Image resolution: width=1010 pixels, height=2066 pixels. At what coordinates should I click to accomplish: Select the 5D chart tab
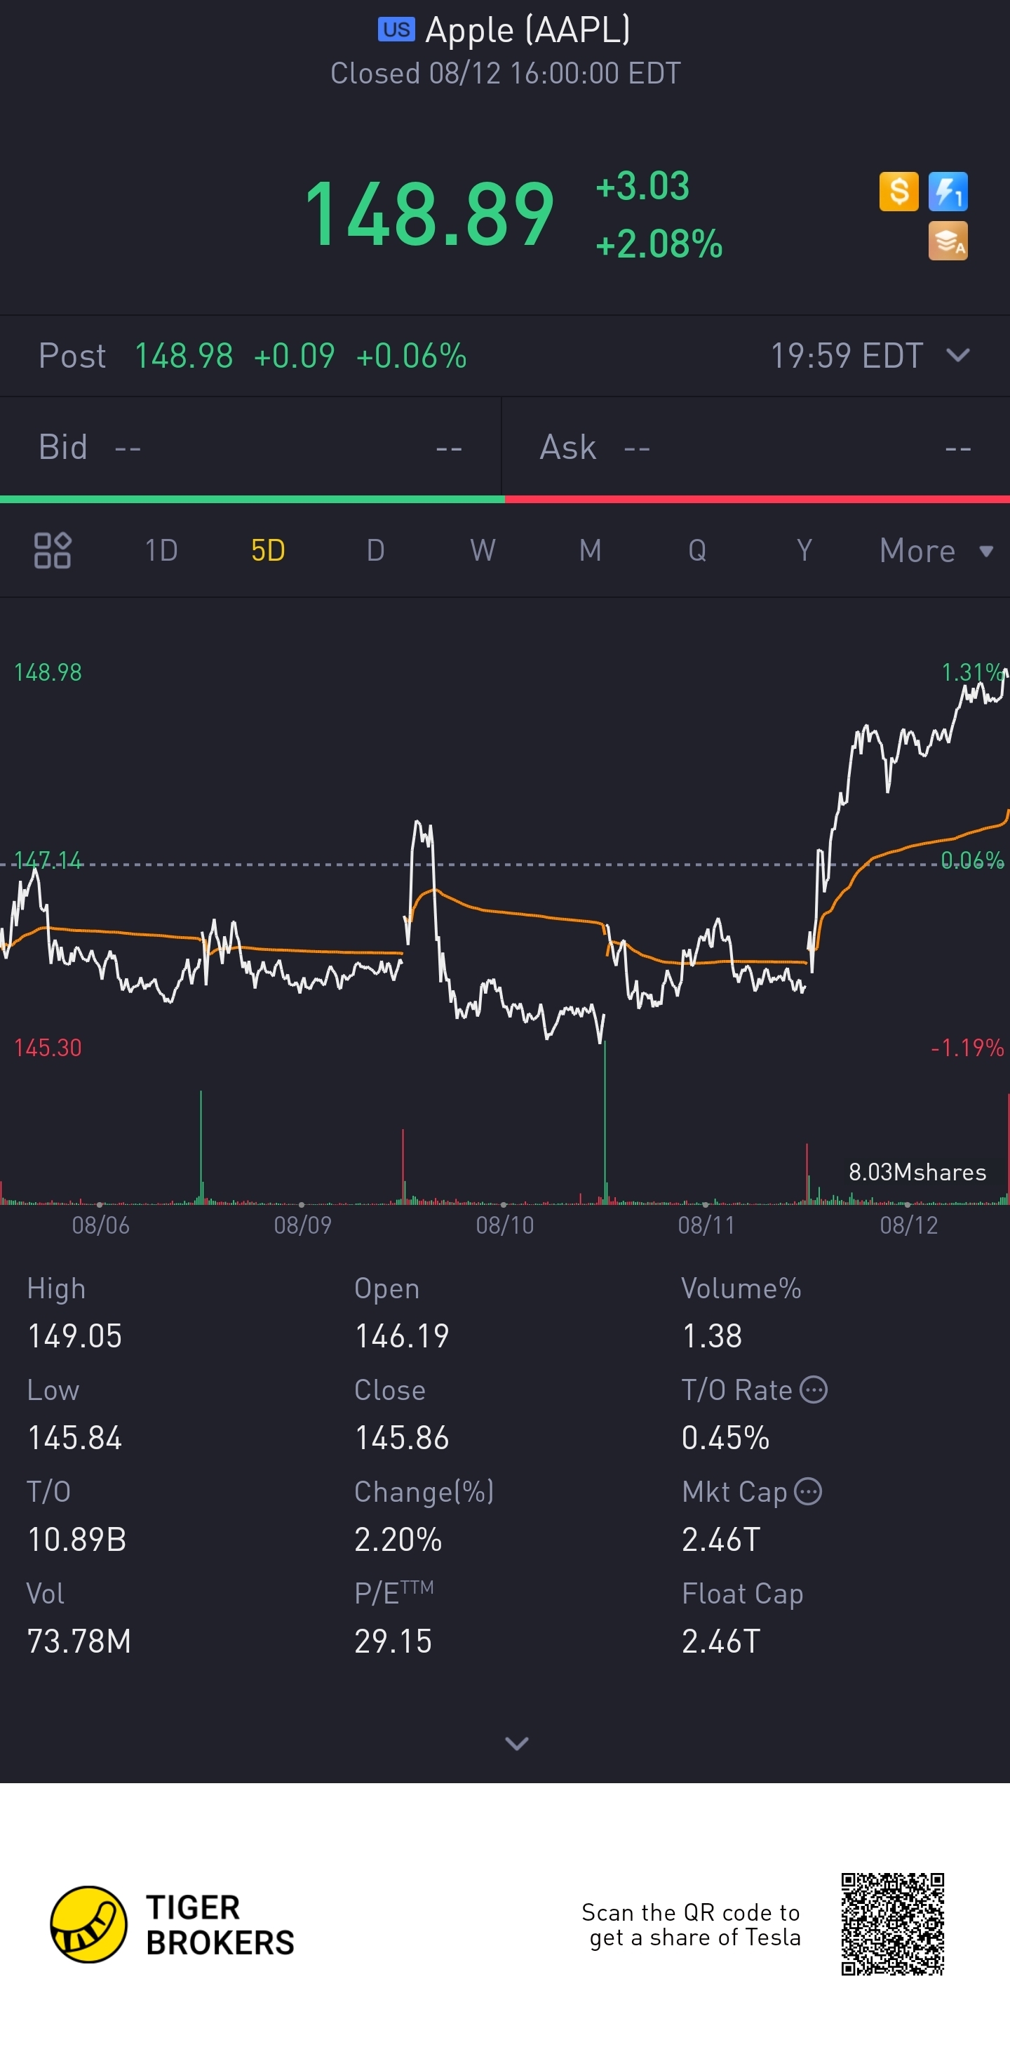pyautogui.click(x=268, y=550)
